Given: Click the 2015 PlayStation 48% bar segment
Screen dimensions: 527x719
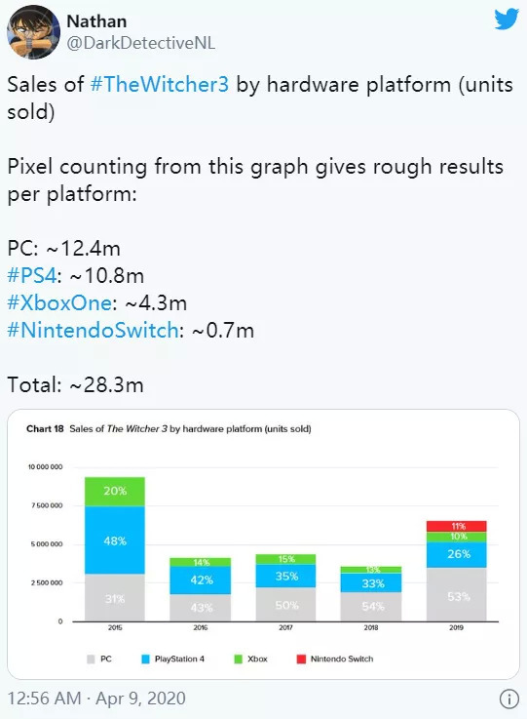Looking at the screenshot, I should click(115, 540).
